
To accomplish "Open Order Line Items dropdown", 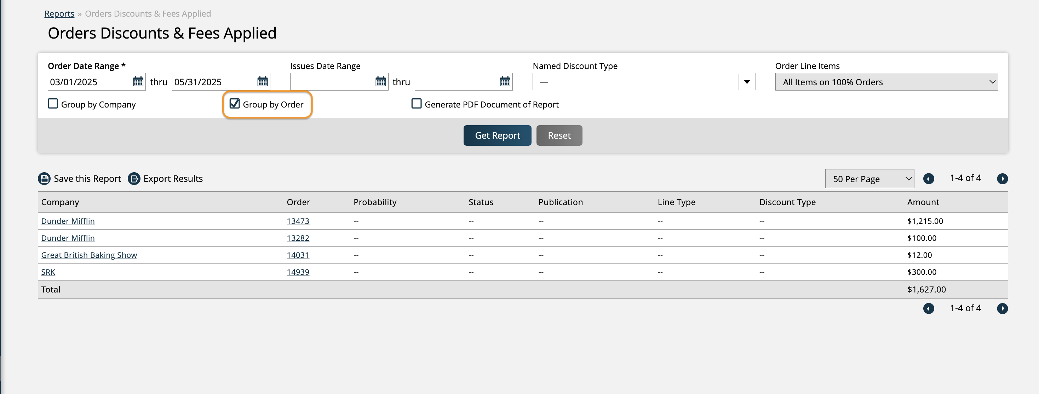I will tap(886, 82).
